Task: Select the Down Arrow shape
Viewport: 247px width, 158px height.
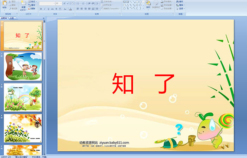Action: click(x=140, y=5)
